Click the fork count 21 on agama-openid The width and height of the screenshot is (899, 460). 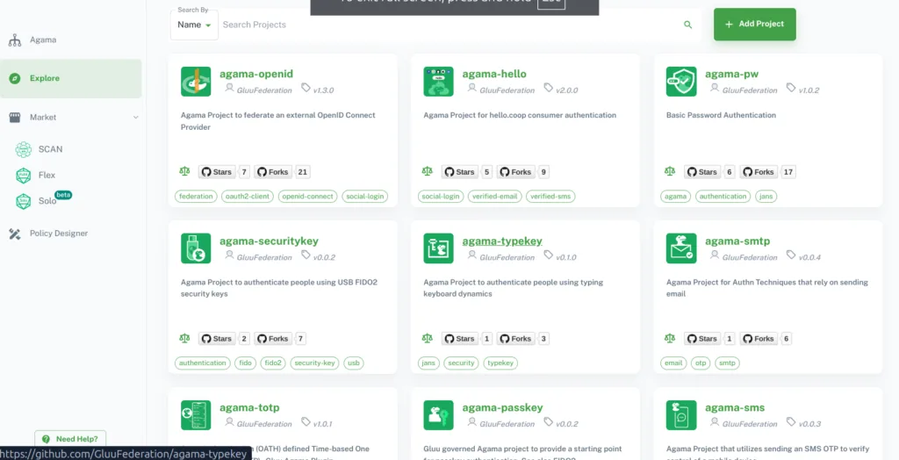click(x=303, y=171)
